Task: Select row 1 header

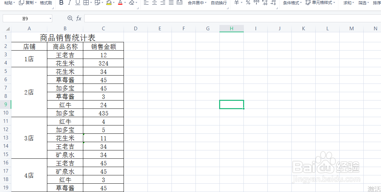Action: click(6, 37)
